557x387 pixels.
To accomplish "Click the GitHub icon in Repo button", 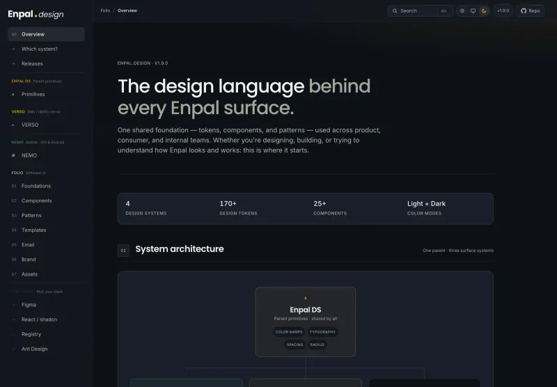I will click(524, 10).
